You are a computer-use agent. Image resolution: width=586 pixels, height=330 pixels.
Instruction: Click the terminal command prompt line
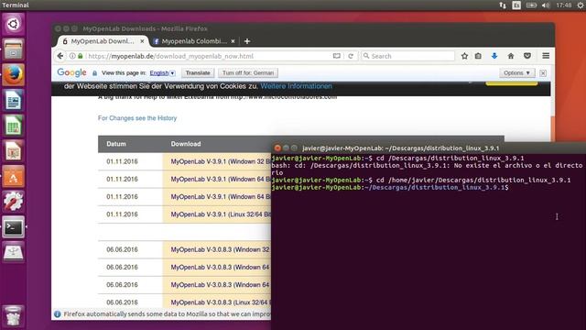coord(390,187)
